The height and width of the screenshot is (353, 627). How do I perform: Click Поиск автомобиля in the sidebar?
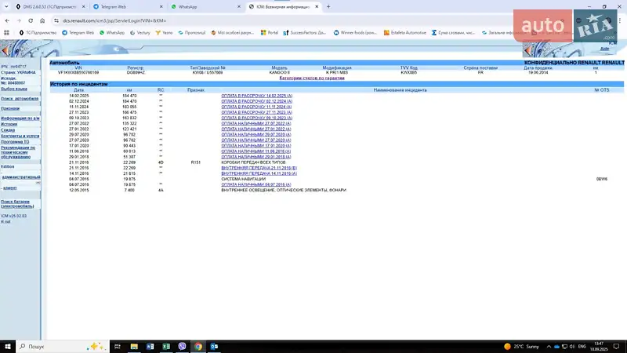[x=19, y=98]
